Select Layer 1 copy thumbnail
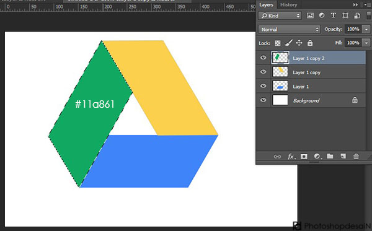The image size is (372, 231). click(280, 72)
